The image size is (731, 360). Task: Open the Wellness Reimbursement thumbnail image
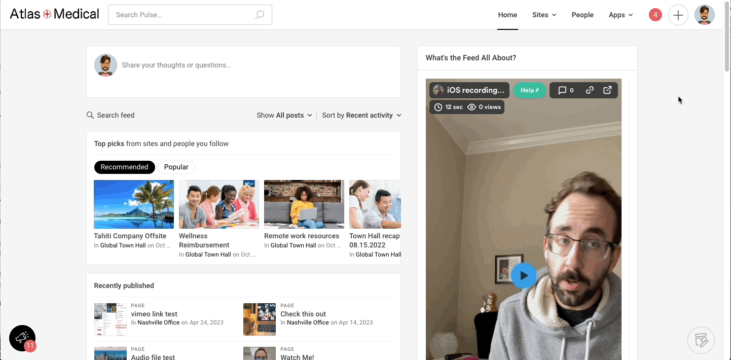(x=219, y=204)
